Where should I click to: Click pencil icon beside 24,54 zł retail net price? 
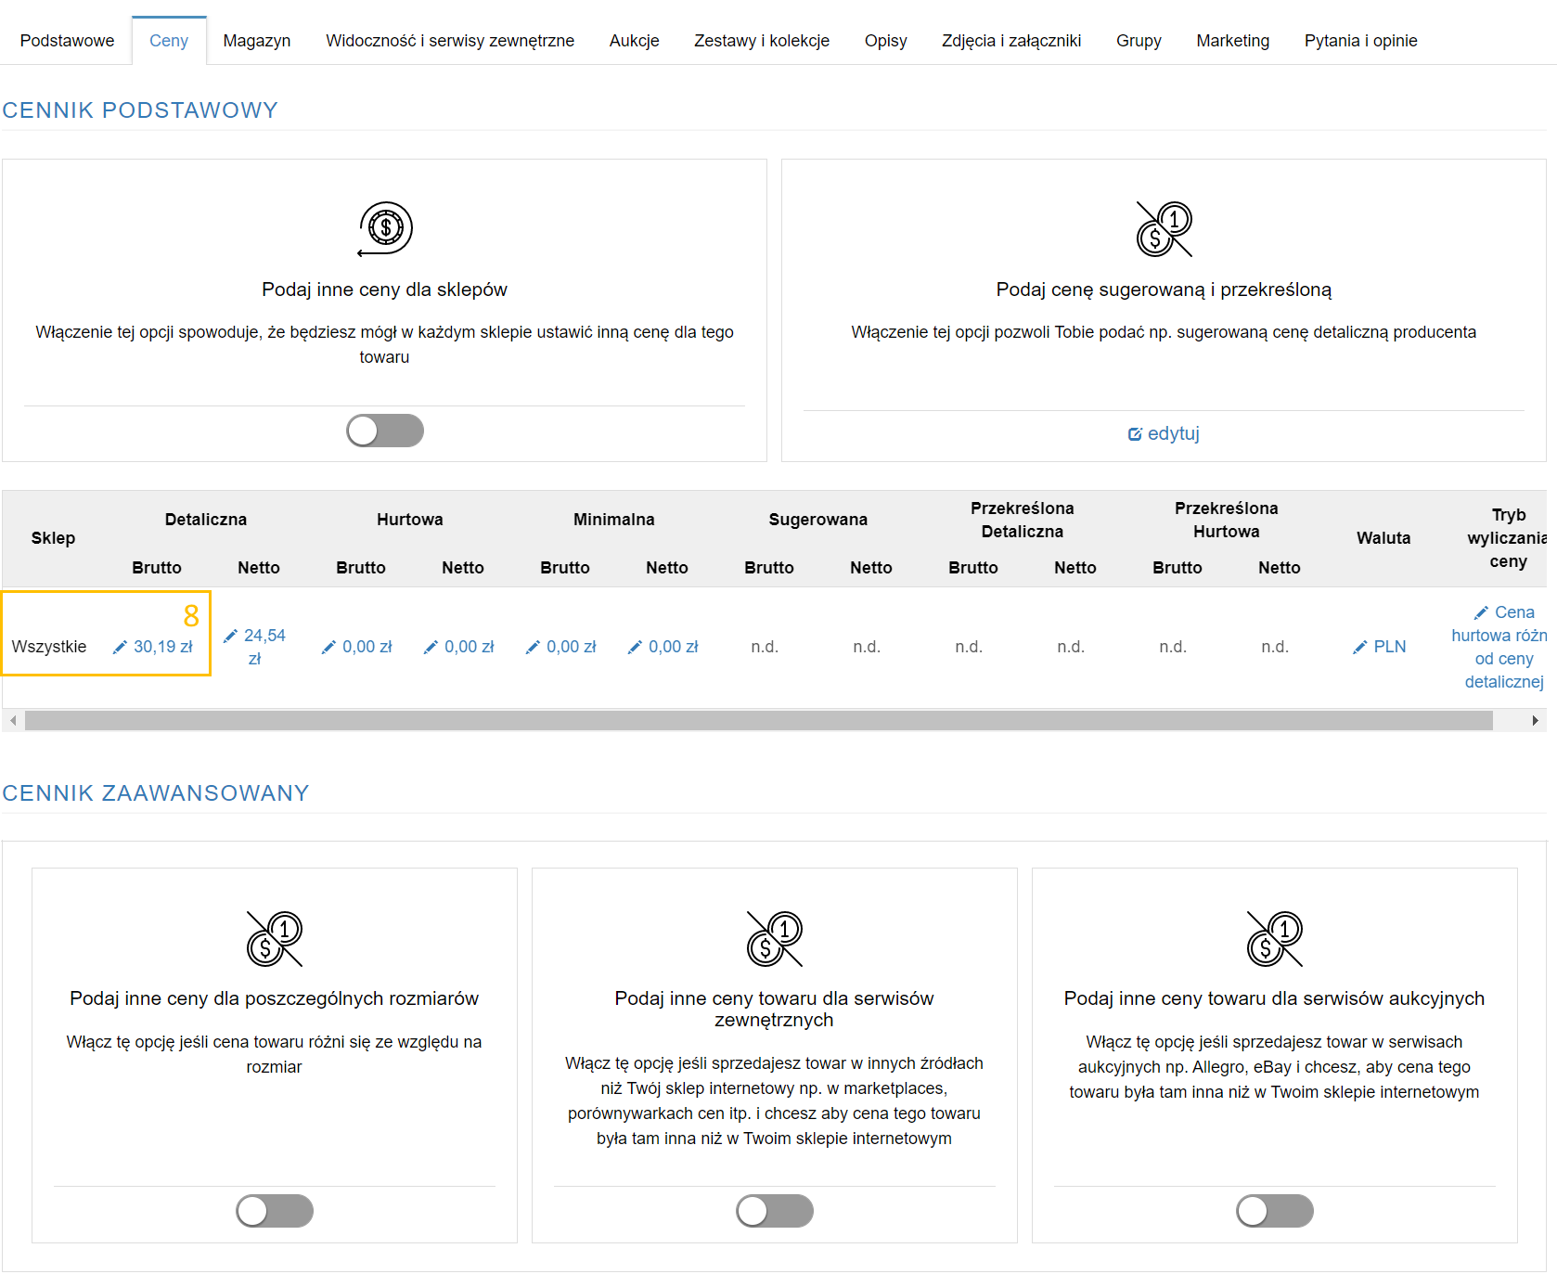(230, 637)
